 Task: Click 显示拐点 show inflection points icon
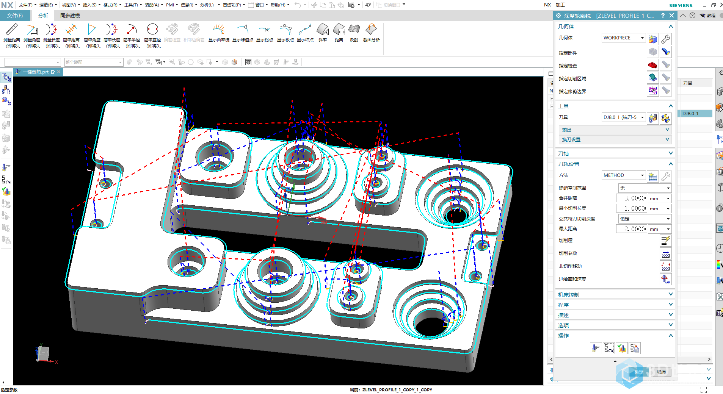point(265,33)
